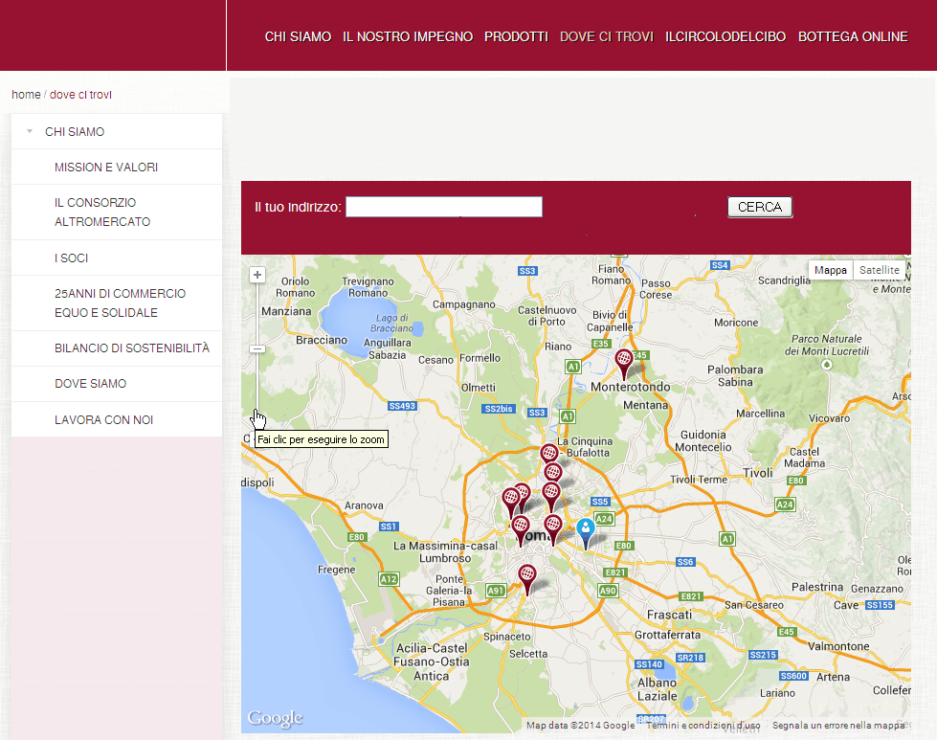
Task: Click the 'Parco Naturale dei Monti Lucretili' label
Action: coord(827,345)
